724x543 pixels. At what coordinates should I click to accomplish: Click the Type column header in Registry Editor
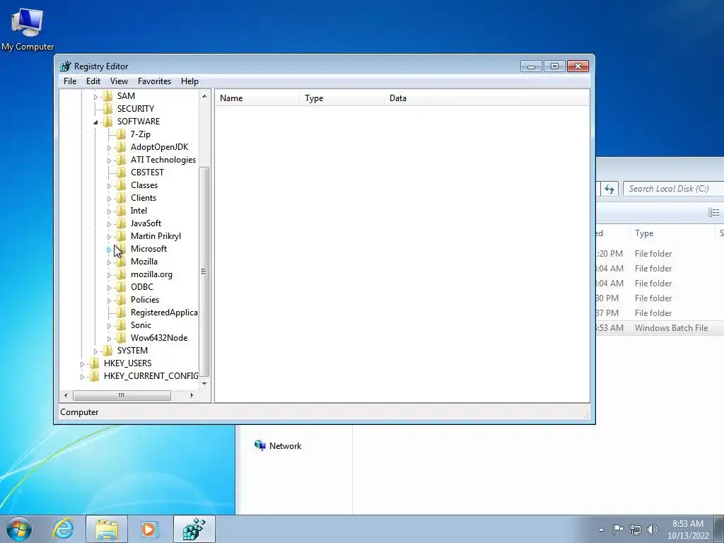[x=342, y=98]
